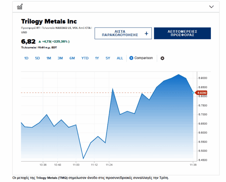
Task: Add stock to ΛΙΣΤΑ ΠΑΡΑΚΟΛΟΥΘΗΣΗΣ
Action: (123, 34)
